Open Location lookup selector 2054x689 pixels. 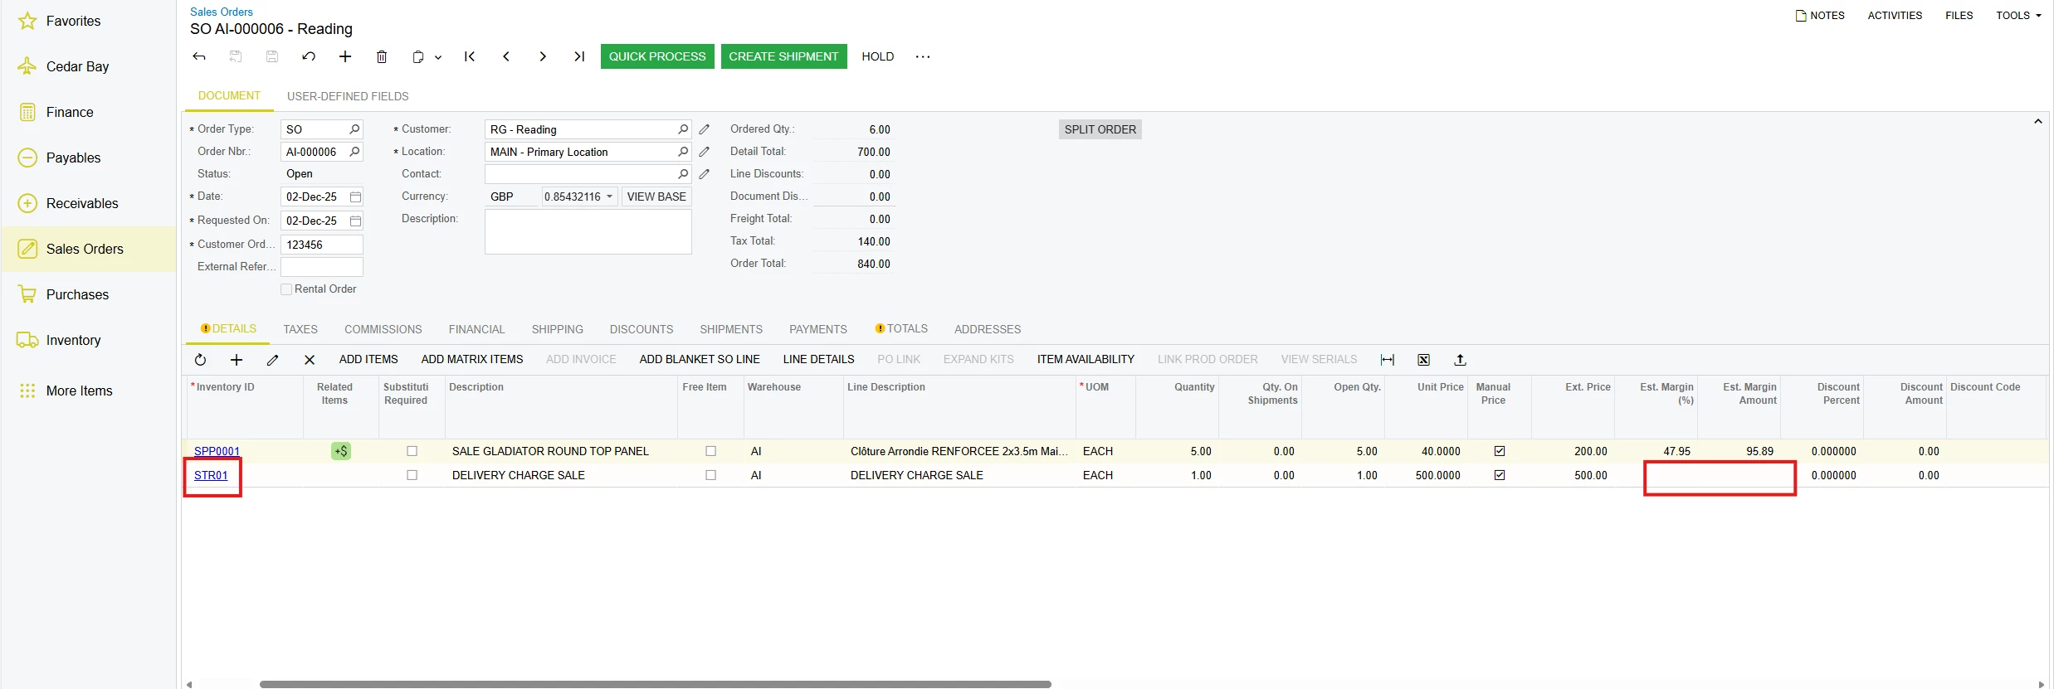683,152
